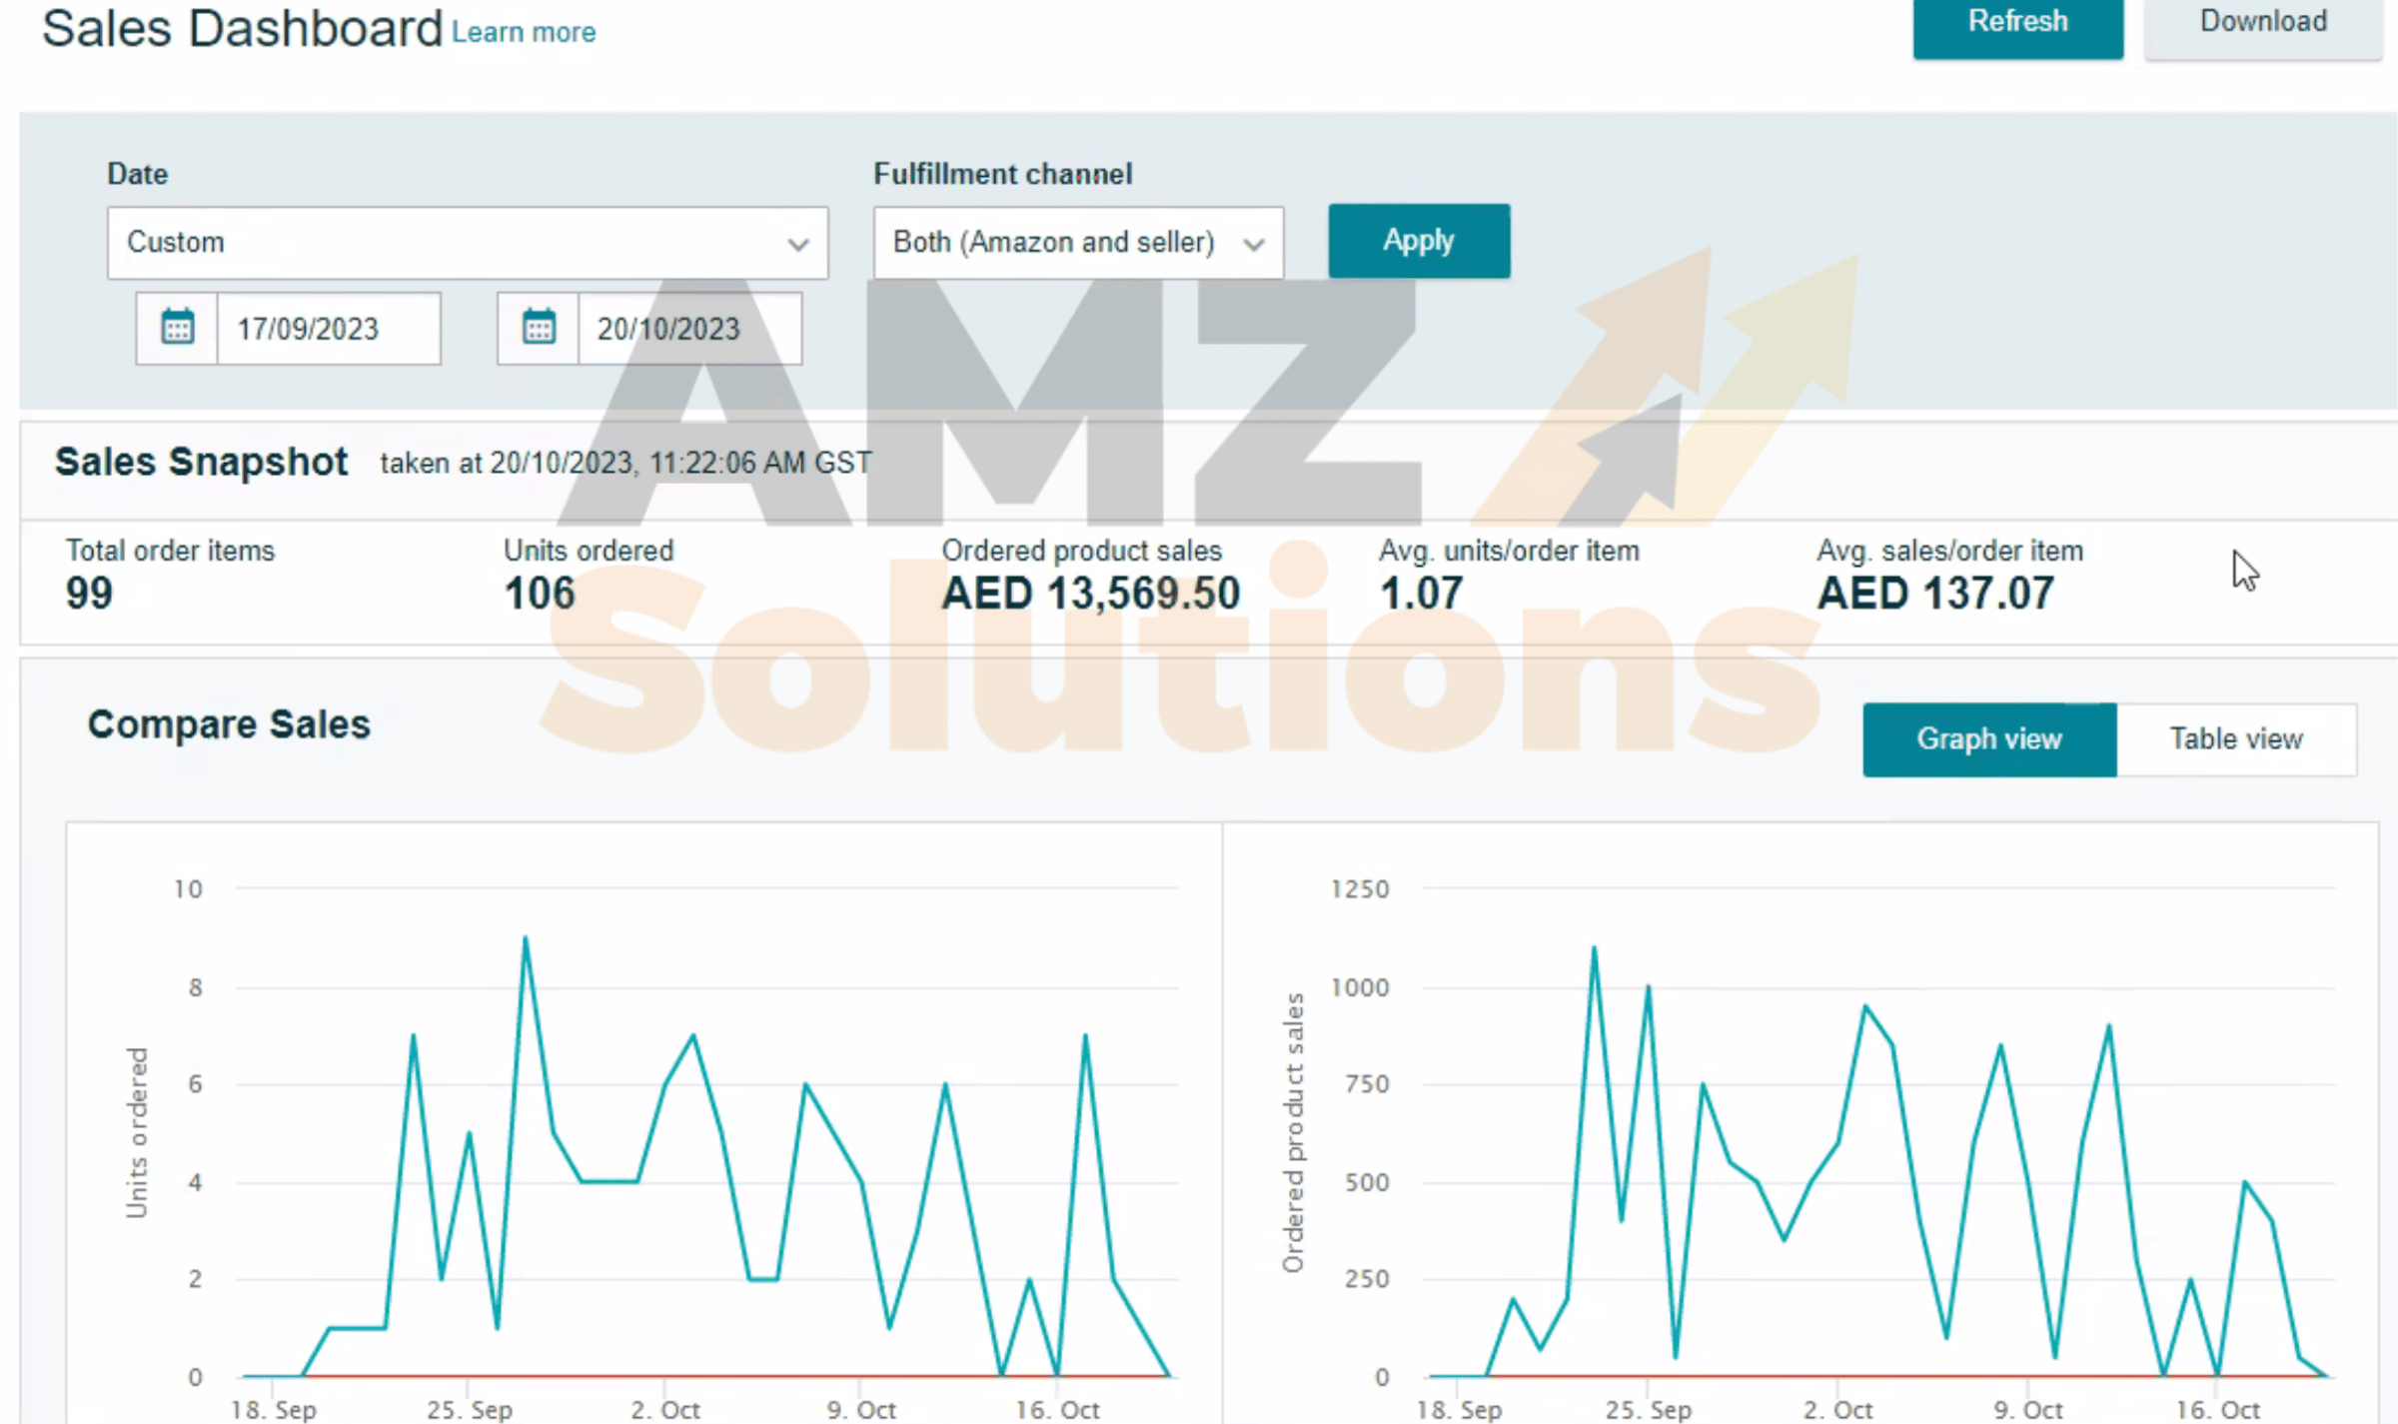
Task: Click the Download button
Action: pos(2262,24)
